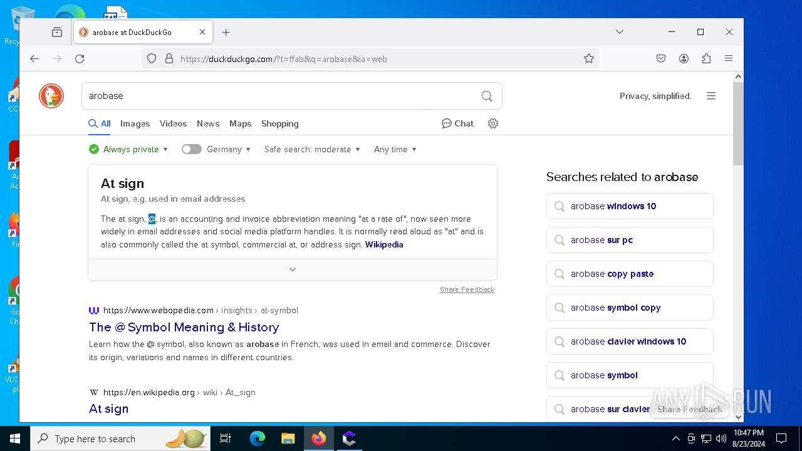The width and height of the screenshot is (802, 451).
Task: Launch Microsoft Edge from the taskbar
Action: tap(258, 438)
